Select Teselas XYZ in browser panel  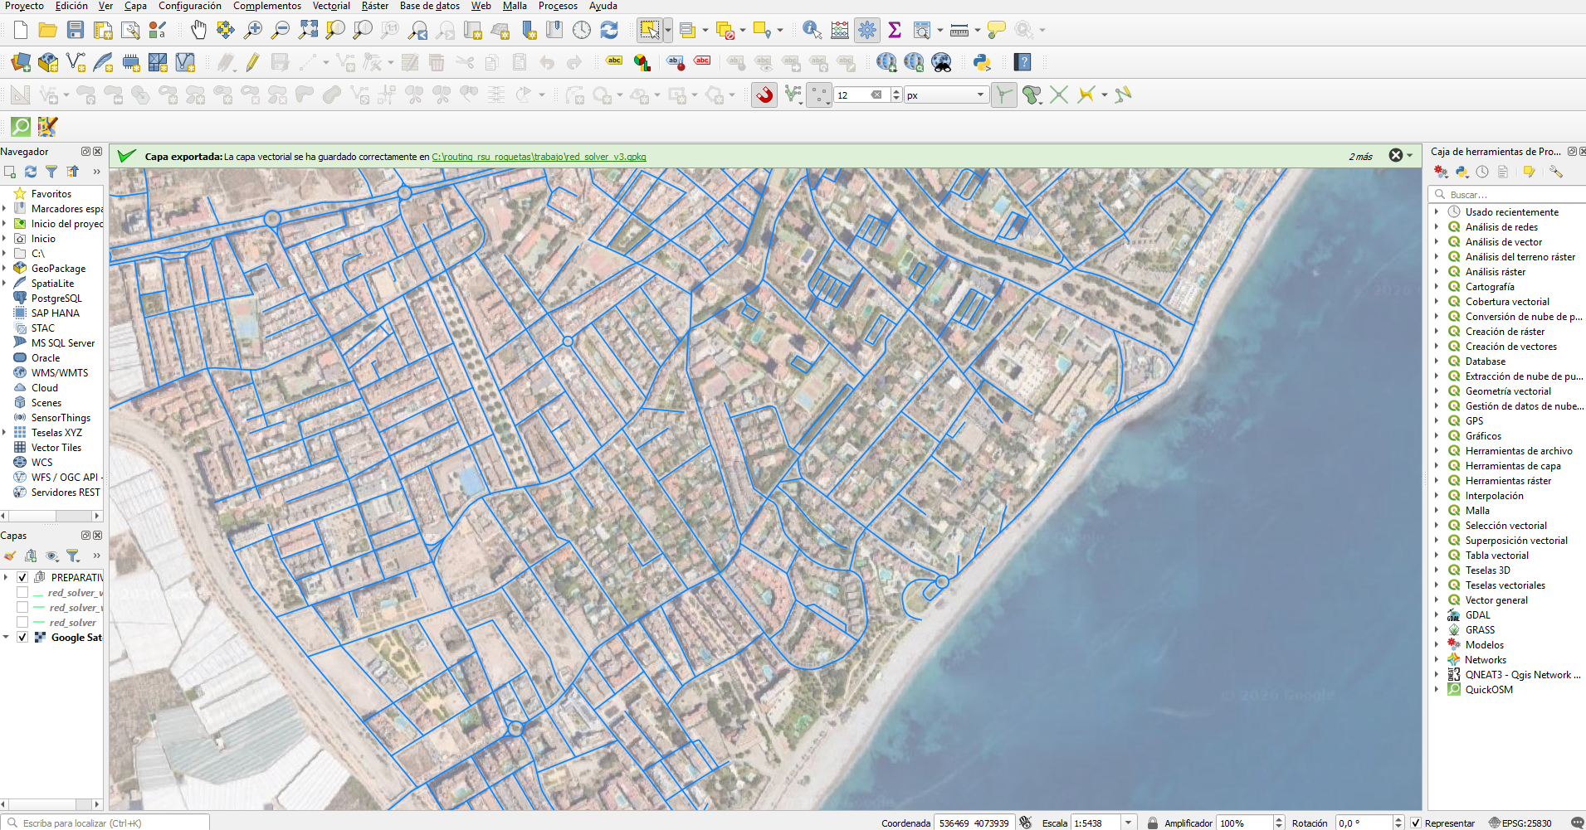(x=56, y=432)
